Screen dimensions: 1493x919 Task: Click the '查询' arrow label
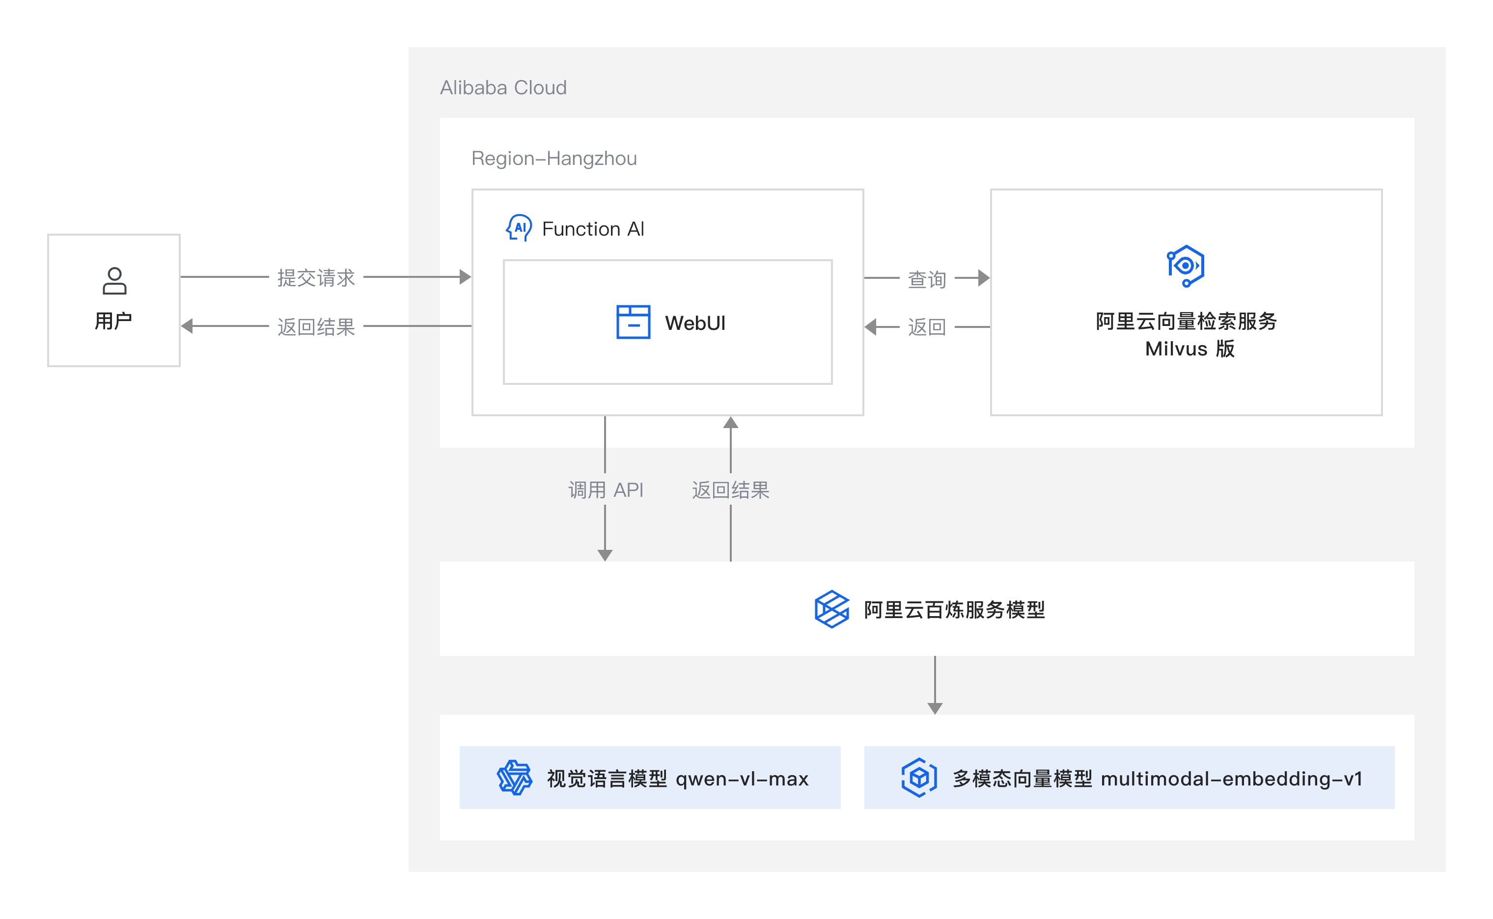pyautogui.click(x=927, y=280)
